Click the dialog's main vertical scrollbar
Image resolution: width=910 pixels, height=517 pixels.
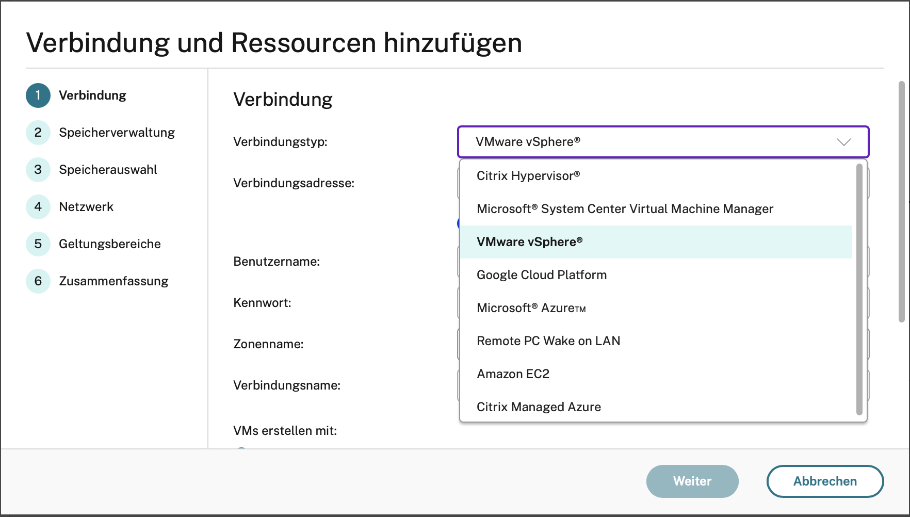902,202
